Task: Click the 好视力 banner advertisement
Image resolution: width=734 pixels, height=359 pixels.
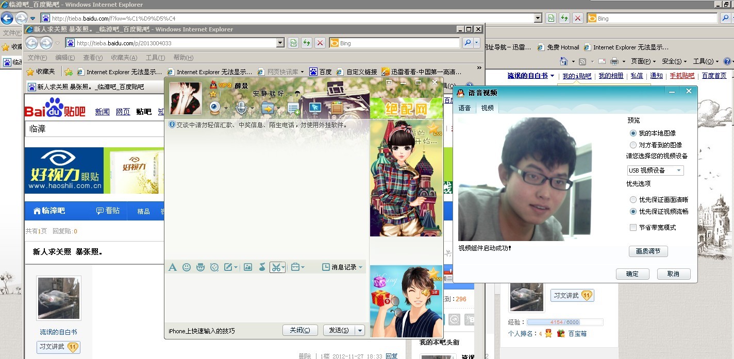Action: pyautogui.click(x=94, y=170)
